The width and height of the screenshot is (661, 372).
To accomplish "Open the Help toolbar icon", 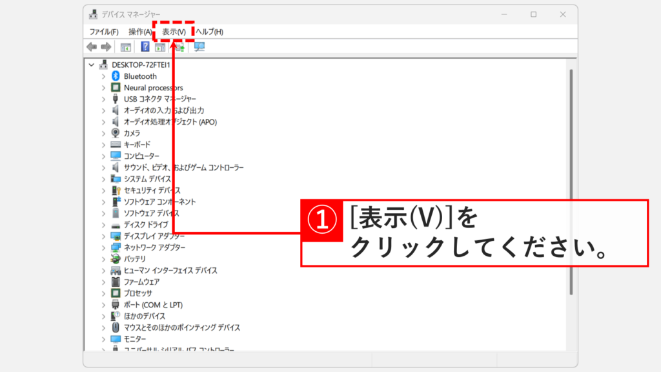I will click(145, 46).
